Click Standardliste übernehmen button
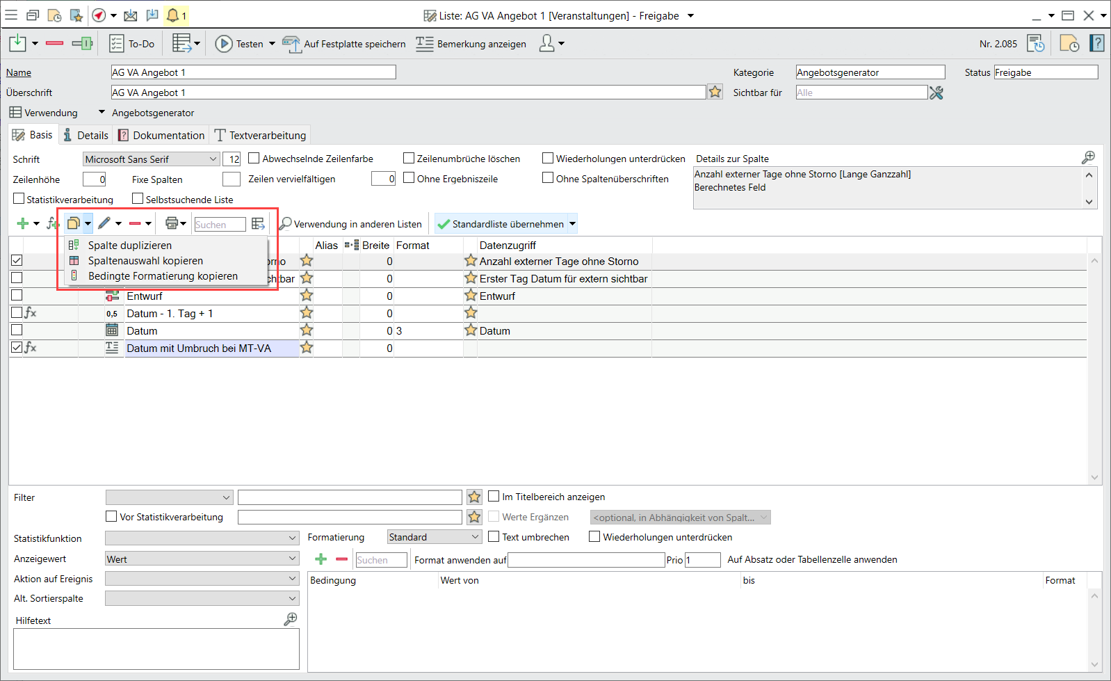The width and height of the screenshot is (1111, 681). click(501, 224)
